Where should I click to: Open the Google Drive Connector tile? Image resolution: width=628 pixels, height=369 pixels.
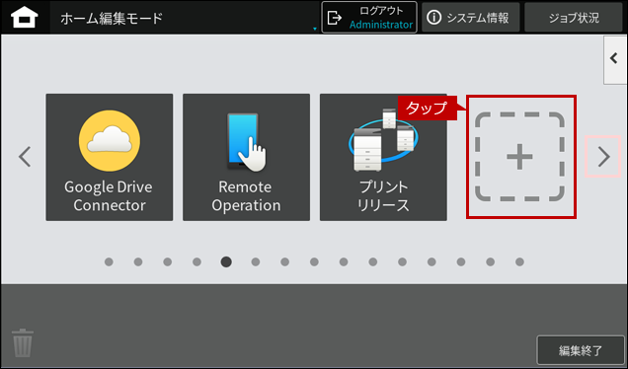(x=110, y=157)
